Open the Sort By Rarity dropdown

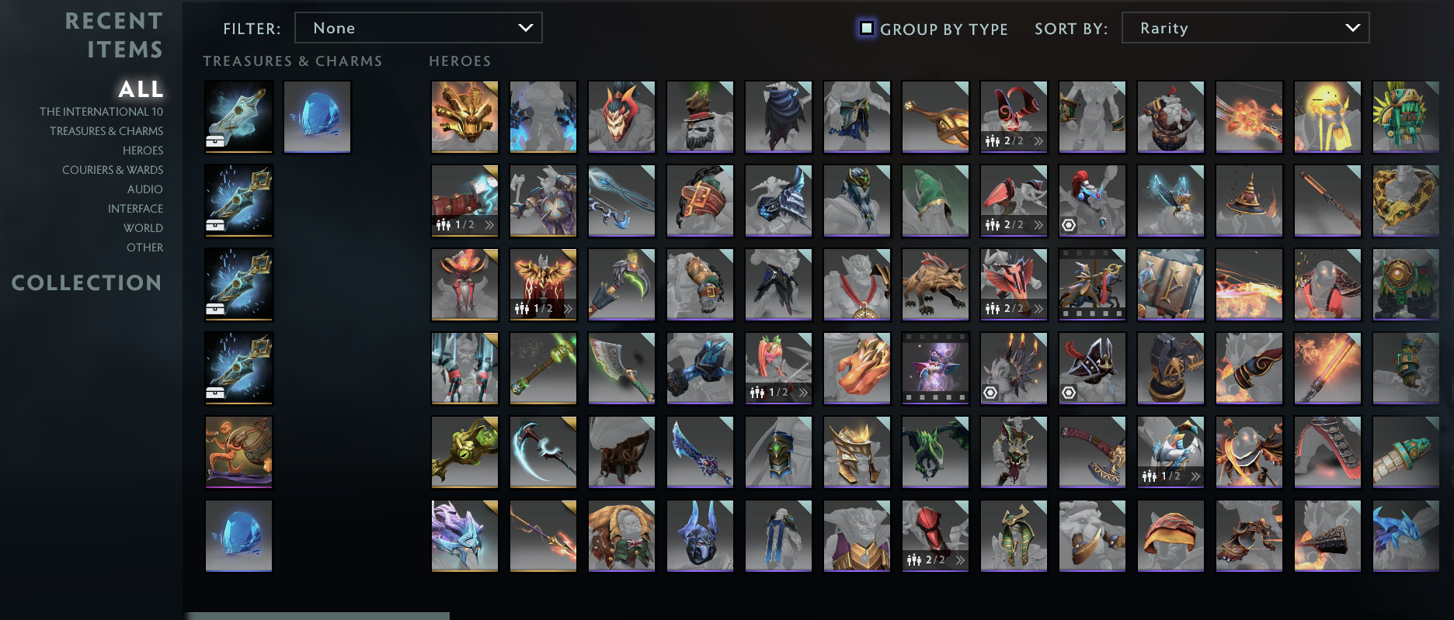point(1245,28)
